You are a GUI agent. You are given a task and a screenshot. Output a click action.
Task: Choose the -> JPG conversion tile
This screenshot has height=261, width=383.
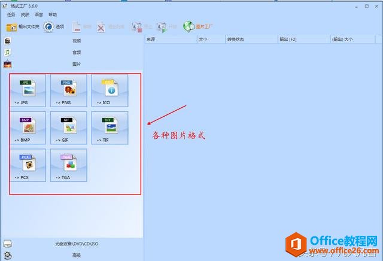click(x=28, y=90)
